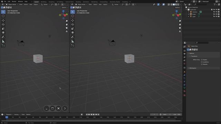The image size is (221, 124).
Task: Enable Affect Only Parents checkbox
Action: pos(202,64)
